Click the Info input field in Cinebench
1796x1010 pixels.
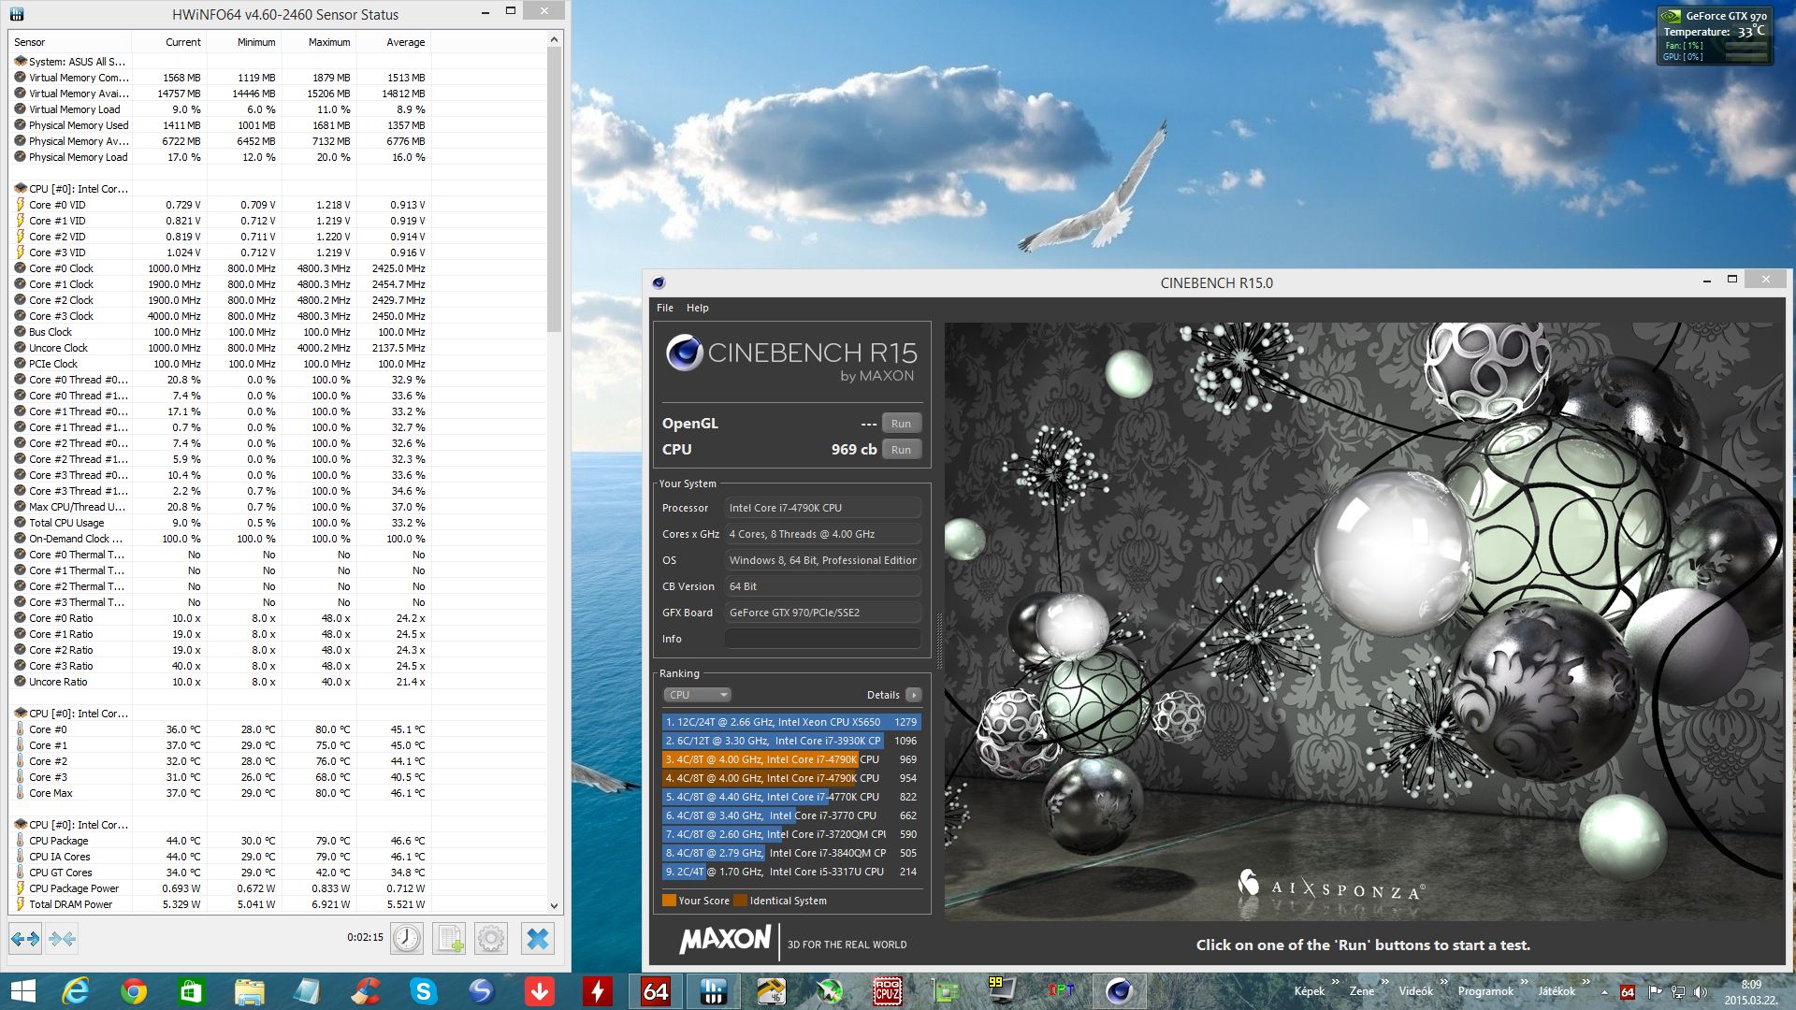823,639
